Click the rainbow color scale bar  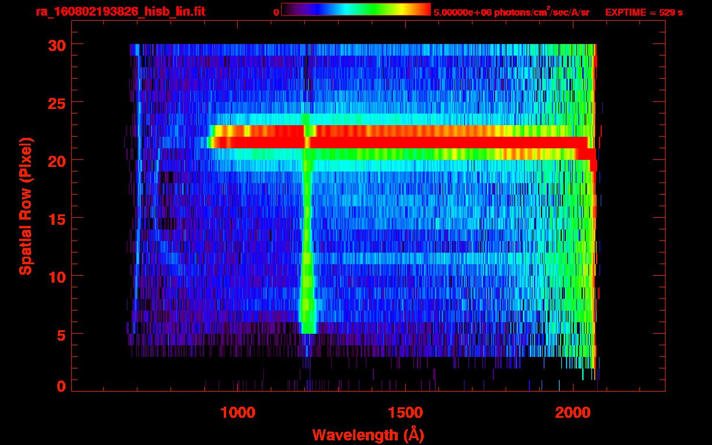356,9
